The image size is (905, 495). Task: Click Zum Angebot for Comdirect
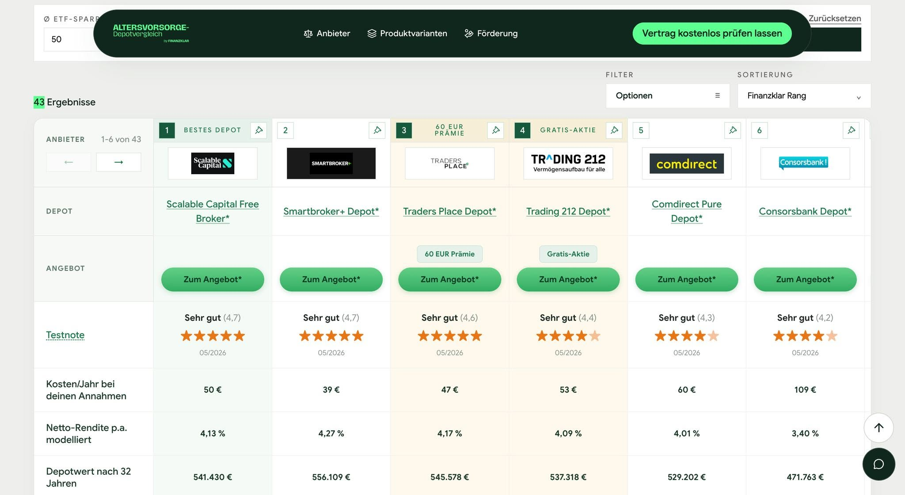(686, 279)
